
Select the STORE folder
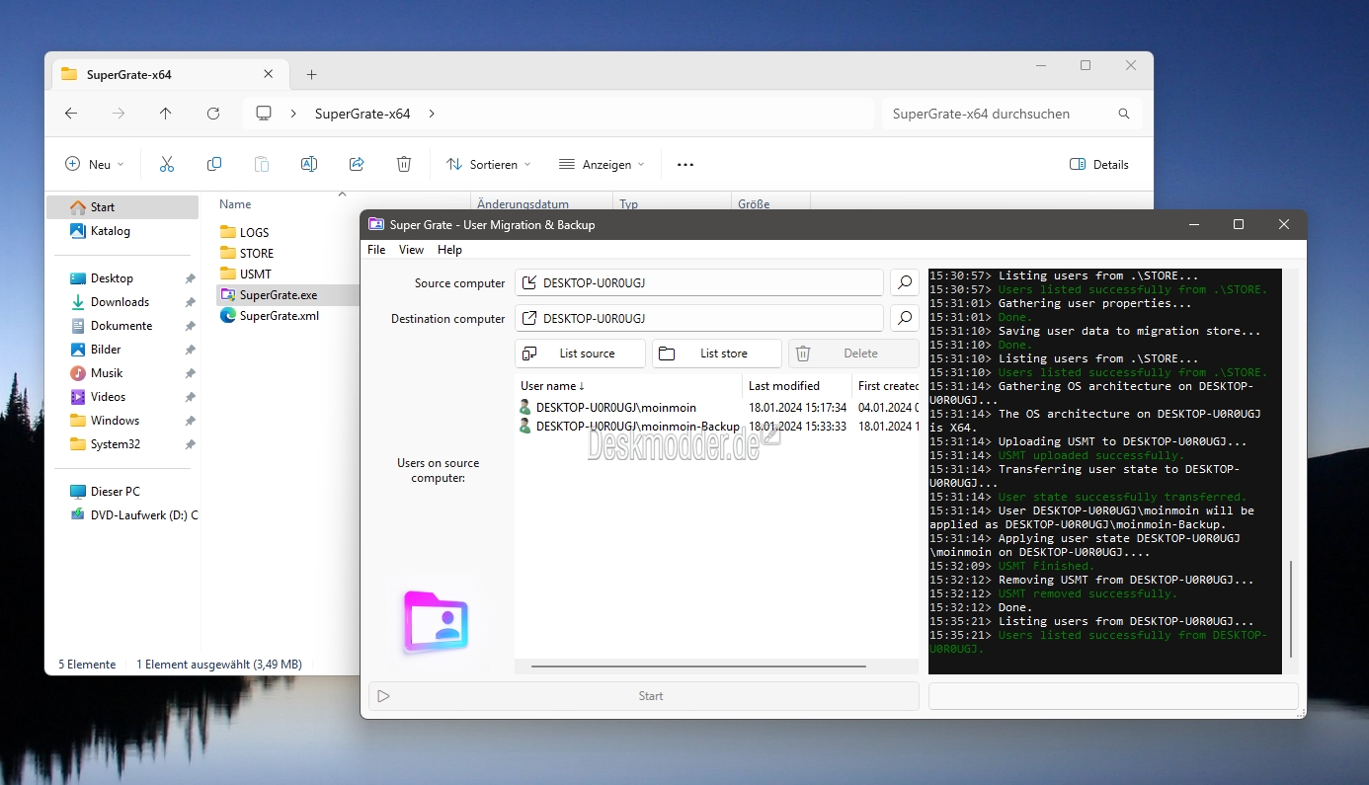[x=247, y=253]
